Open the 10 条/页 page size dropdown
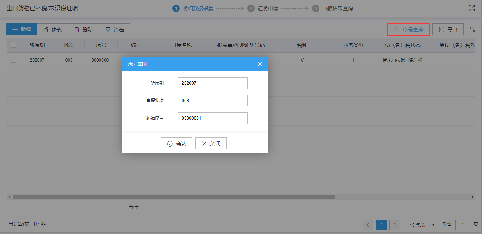 point(421,225)
